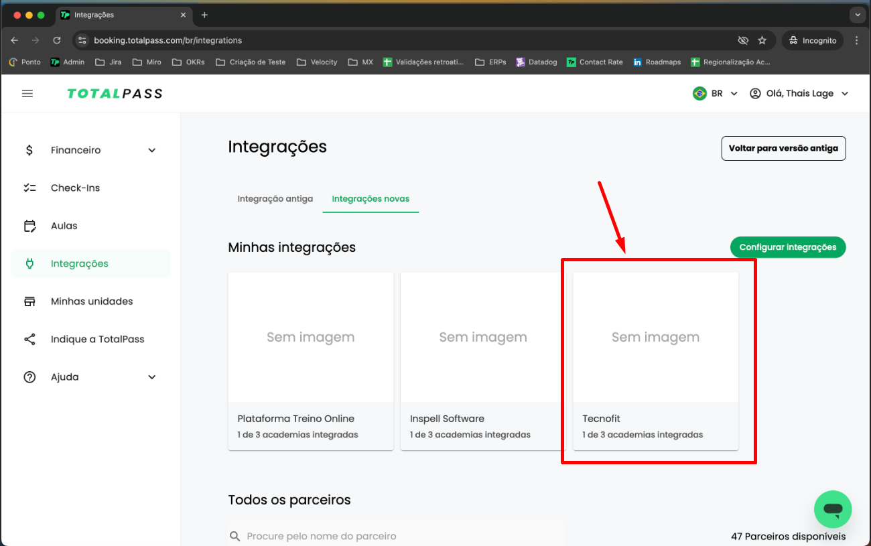
Task: Bookmark this page with star icon
Action: pos(762,40)
